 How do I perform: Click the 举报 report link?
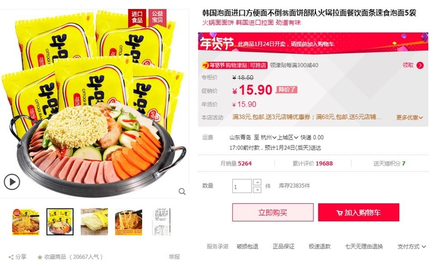[174, 257]
